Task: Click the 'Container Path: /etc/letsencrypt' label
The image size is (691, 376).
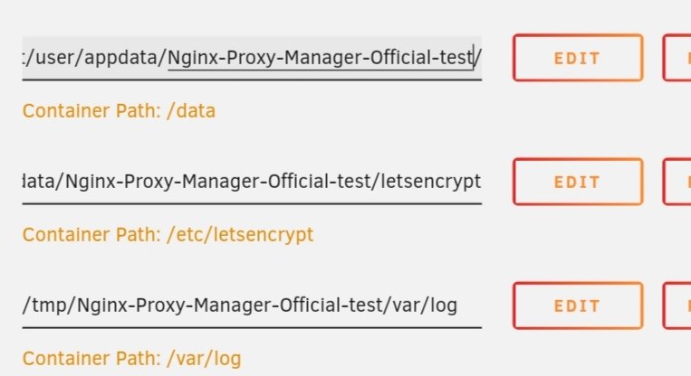Action: coord(168,235)
